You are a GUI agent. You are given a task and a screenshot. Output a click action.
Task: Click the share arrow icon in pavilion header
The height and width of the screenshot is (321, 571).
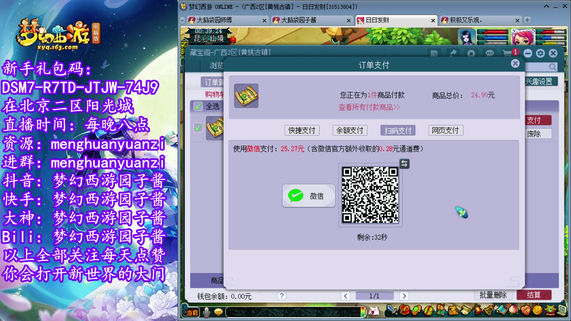[x=453, y=53]
